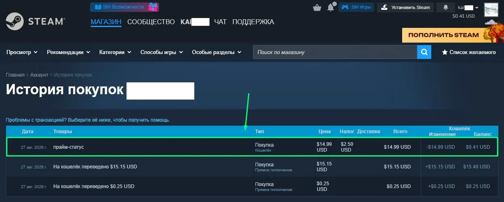Click the Доставка column header

point(368,132)
